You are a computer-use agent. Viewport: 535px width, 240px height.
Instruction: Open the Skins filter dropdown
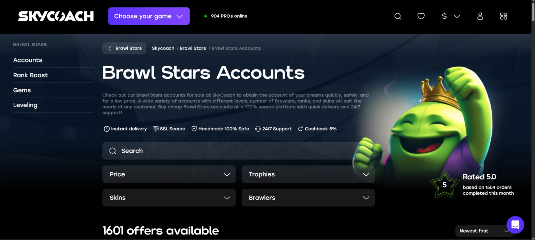169,198
